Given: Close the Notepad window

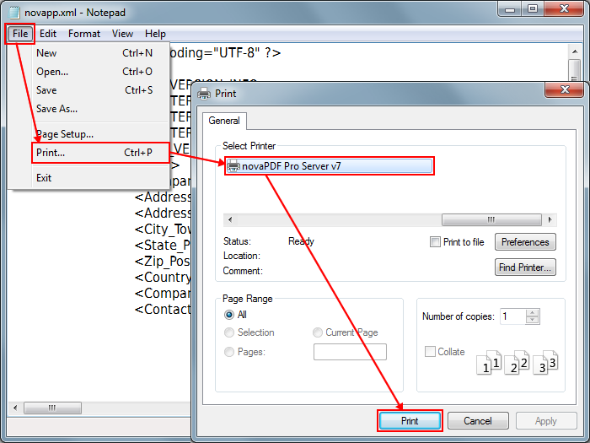Looking at the screenshot, I should tap(564, 9).
